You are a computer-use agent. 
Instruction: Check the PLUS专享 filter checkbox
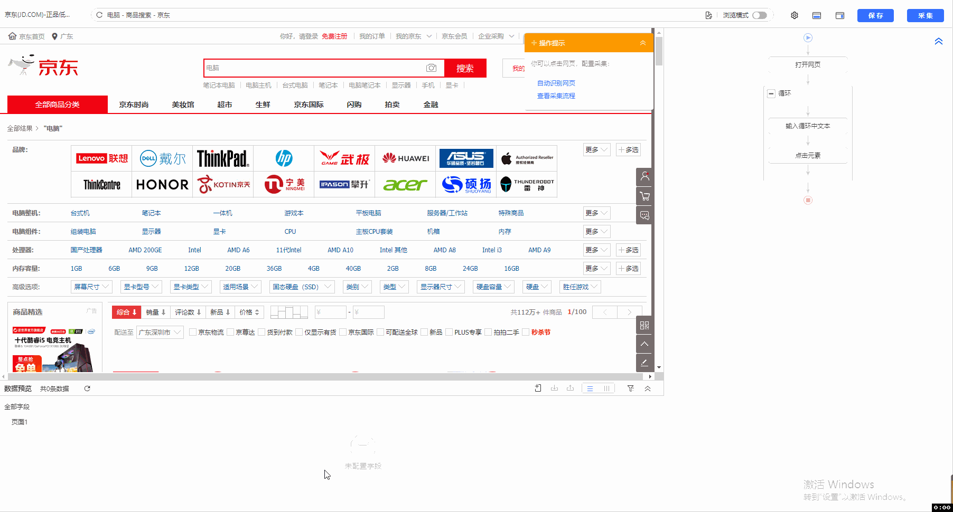pos(449,332)
